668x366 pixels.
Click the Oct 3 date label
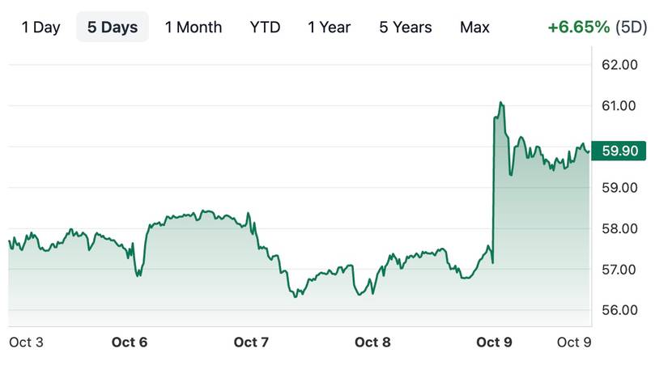[26, 342]
